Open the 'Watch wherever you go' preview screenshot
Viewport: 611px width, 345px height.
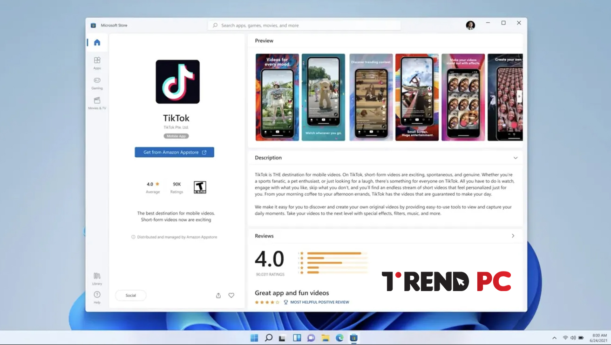point(323,97)
